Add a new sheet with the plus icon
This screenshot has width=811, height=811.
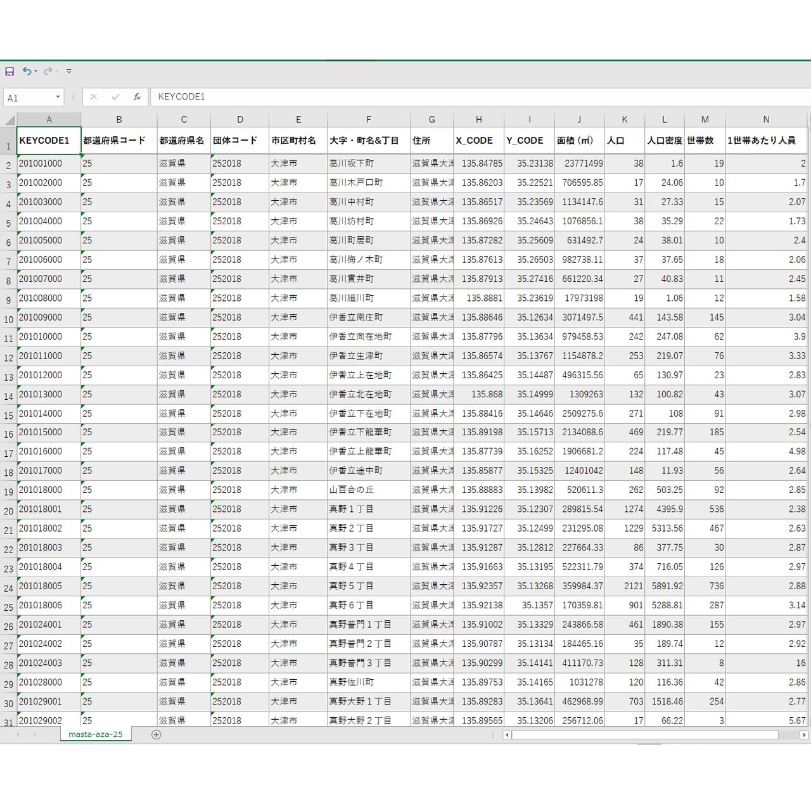click(156, 734)
